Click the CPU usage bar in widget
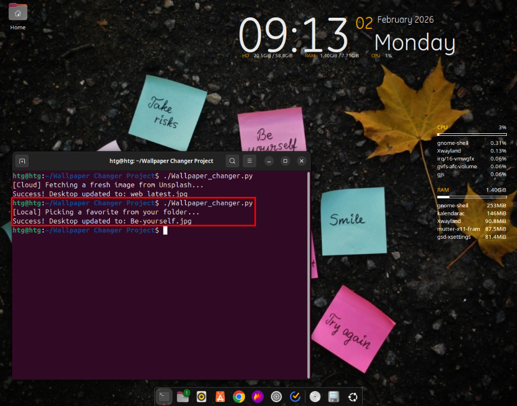 (471, 134)
